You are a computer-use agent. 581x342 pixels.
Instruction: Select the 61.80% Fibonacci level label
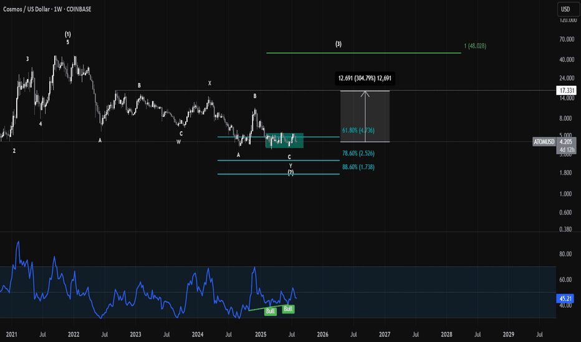358,131
